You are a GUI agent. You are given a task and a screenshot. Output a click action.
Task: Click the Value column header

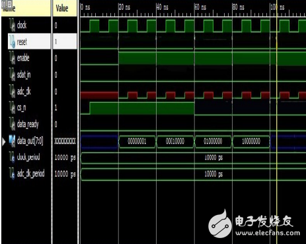coord(65,9)
